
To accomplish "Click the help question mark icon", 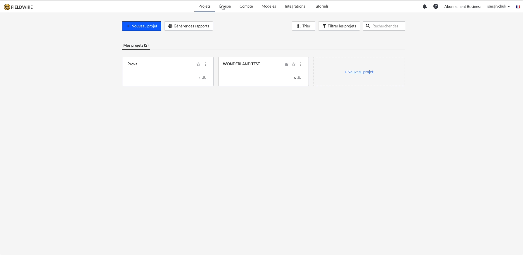I will click(x=436, y=6).
